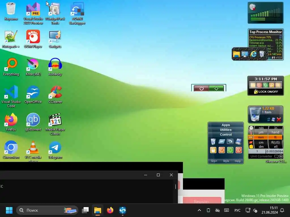Click folder icon in dock launcher gadget

(236, 54)
